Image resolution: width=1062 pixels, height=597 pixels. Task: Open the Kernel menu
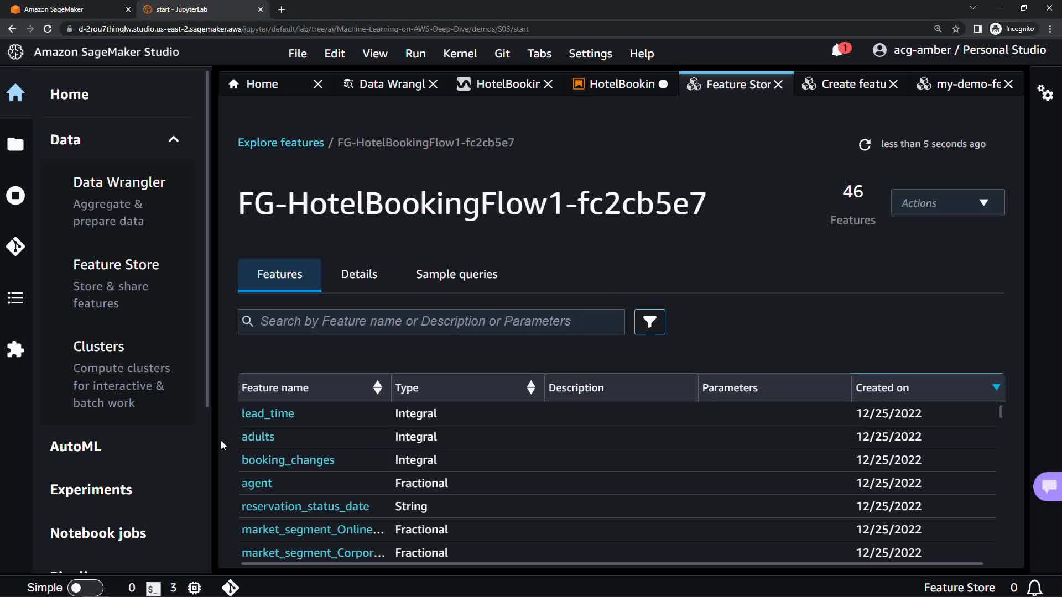pos(459,54)
